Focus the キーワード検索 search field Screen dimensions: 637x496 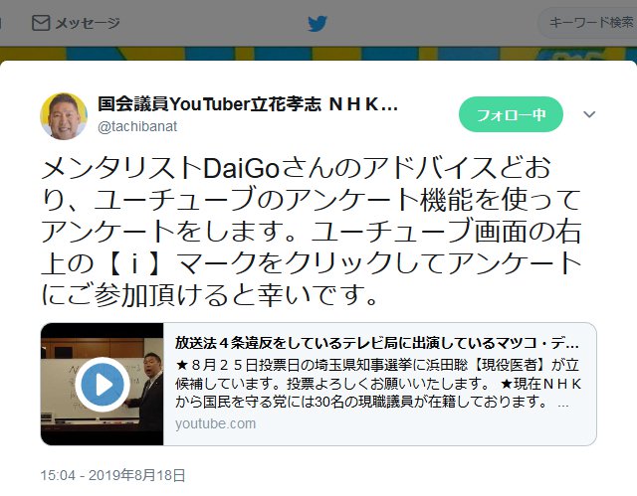pyautogui.click(x=588, y=23)
